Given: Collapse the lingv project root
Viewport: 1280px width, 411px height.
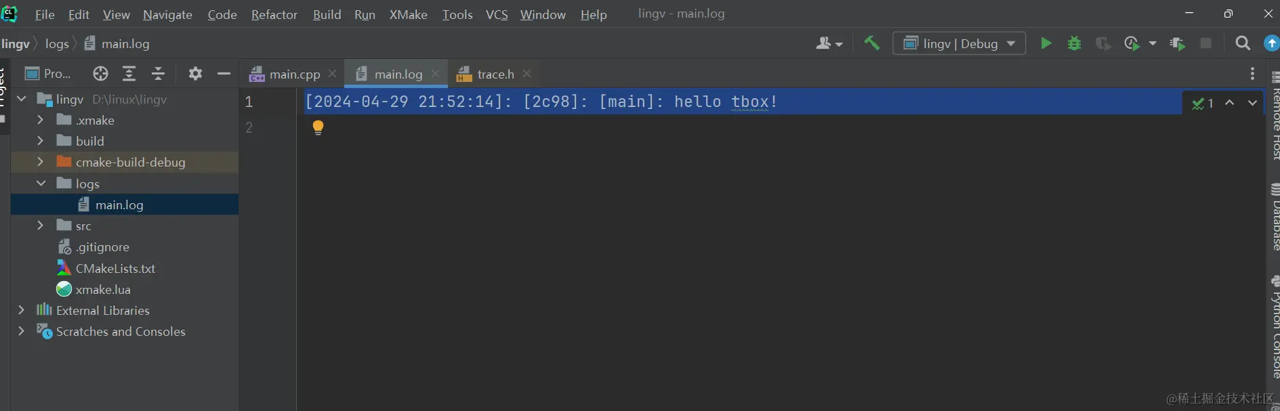Looking at the screenshot, I should point(22,99).
